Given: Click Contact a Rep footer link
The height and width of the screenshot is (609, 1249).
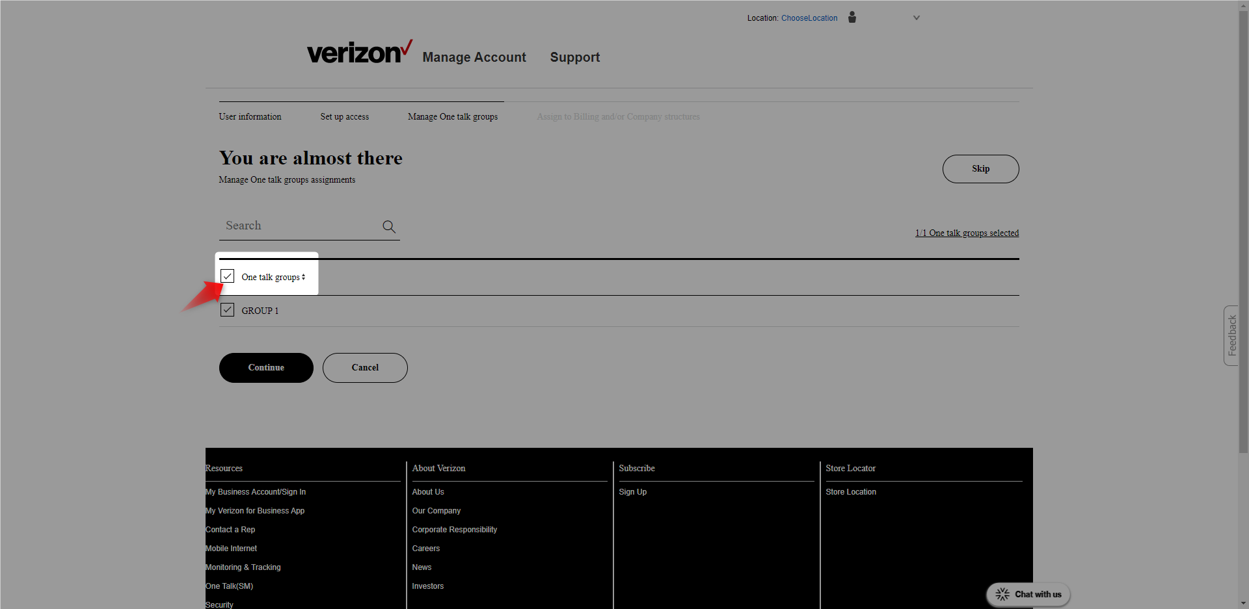Looking at the screenshot, I should 230,530.
